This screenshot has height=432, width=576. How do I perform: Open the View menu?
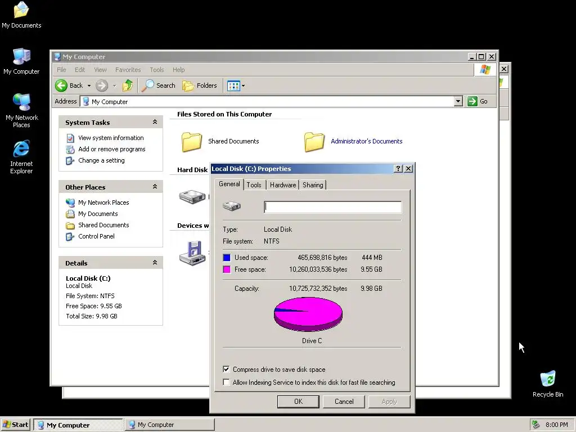(x=100, y=70)
